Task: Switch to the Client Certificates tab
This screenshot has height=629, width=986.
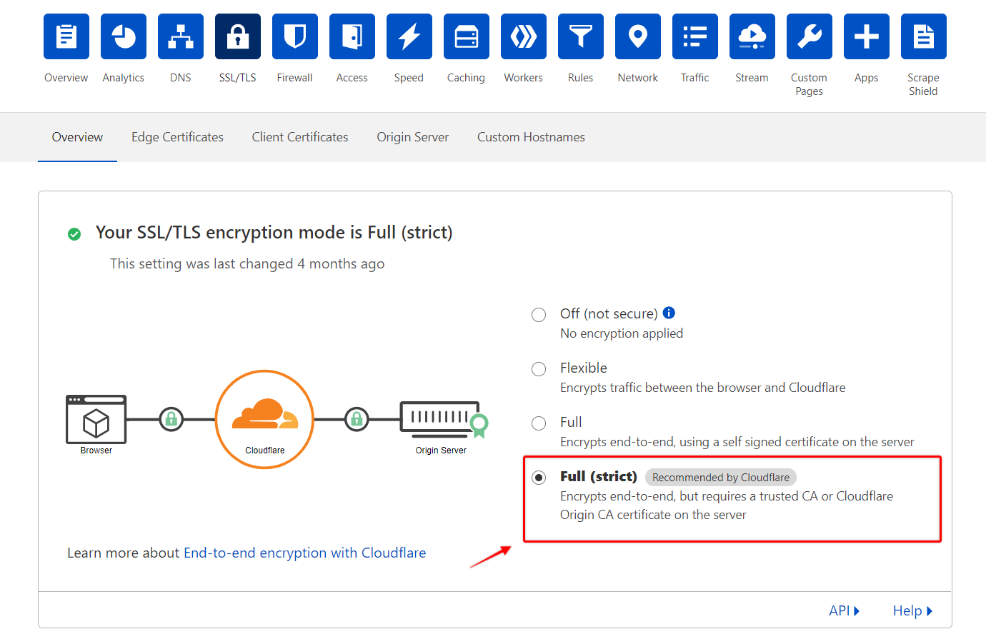Action: point(300,137)
